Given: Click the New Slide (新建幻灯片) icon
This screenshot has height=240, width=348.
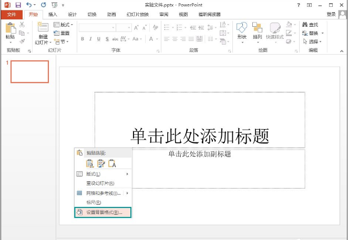Looking at the screenshot, I should 43,28.
